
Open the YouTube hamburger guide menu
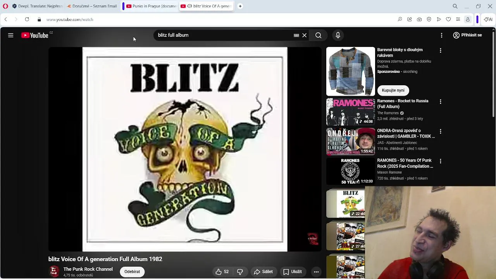pos(11,35)
